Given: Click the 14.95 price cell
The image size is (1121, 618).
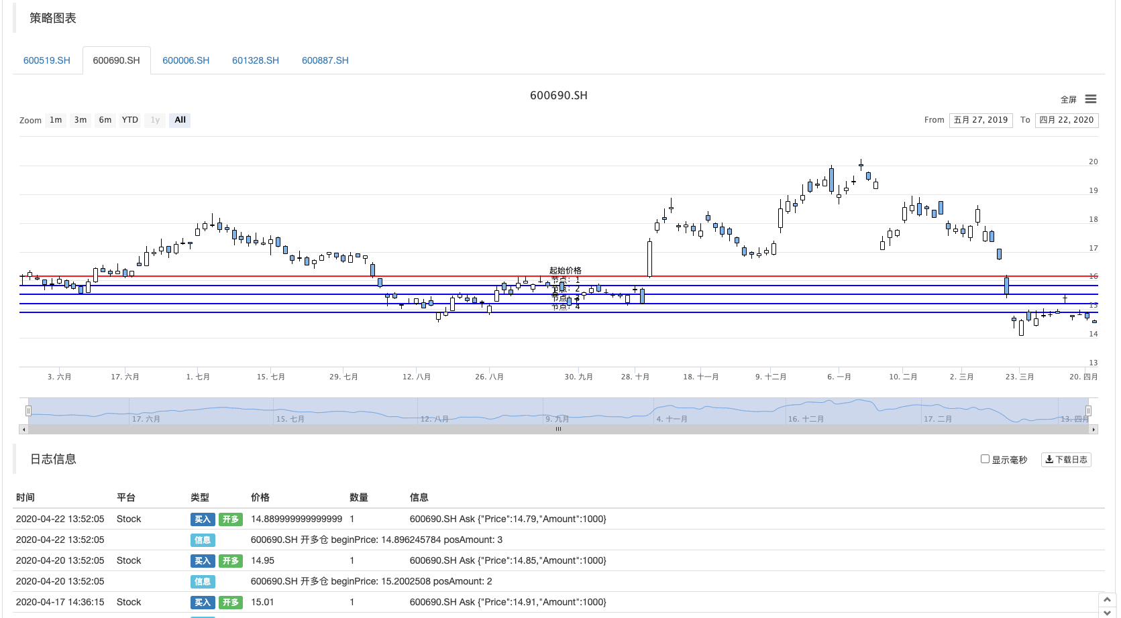Looking at the screenshot, I should tap(262, 560).
